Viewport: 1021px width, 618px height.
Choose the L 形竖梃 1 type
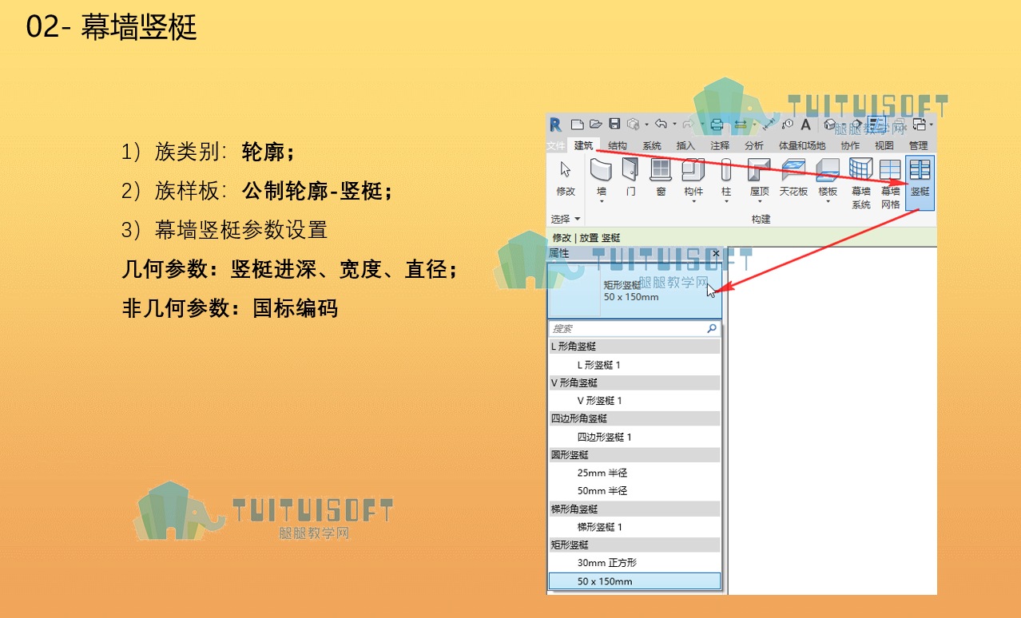[x=634, y=365]
